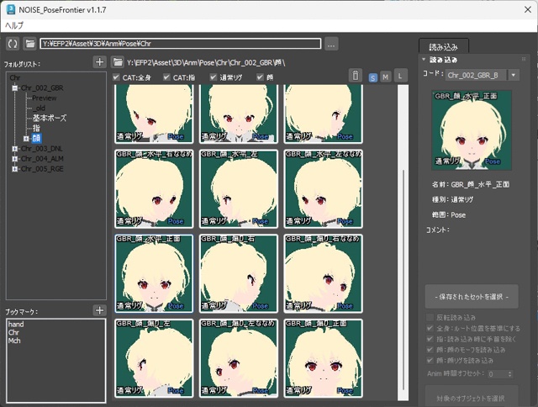Screen dimensions: 538x407
Task: Click the code field showing Chr_002_GBR_B
Action: pyautogui.click(x=477, y=75)
